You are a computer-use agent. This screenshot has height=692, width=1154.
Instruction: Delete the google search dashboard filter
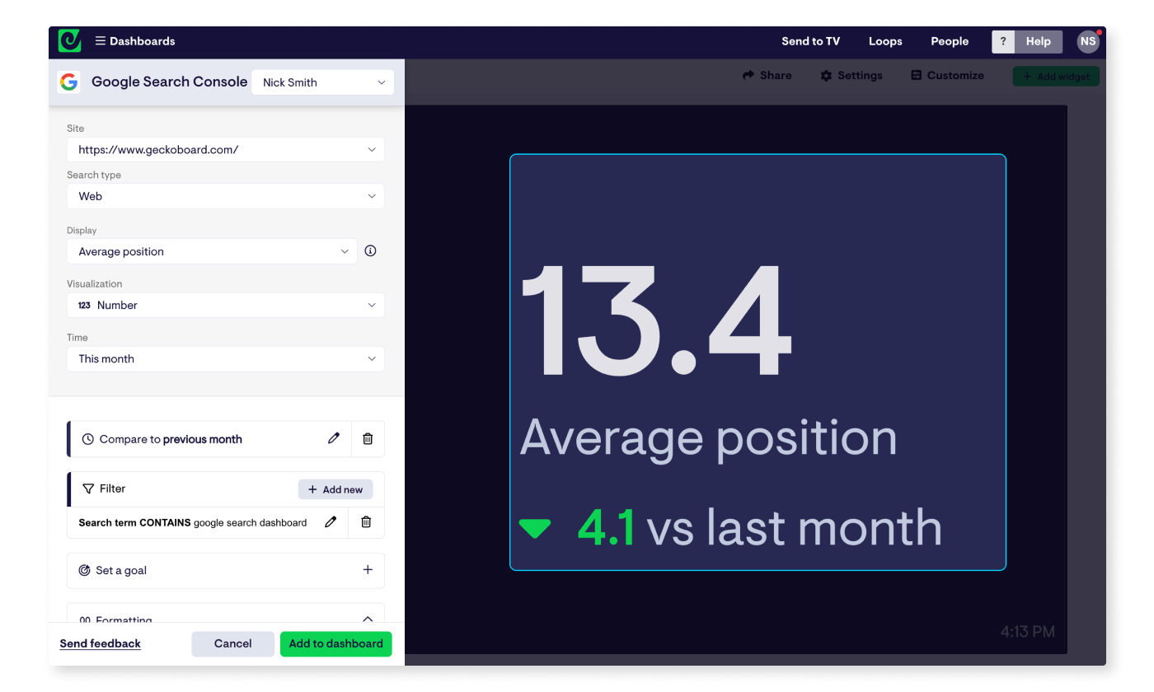click(x=366, y=521)
